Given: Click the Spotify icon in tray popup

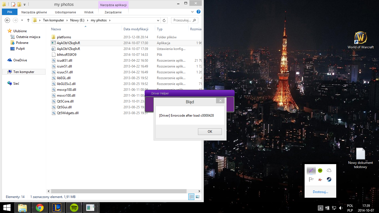Looking at the screenshot, I should coord(320,171).
